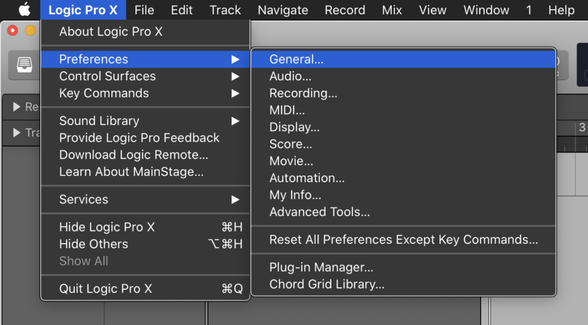Open the File menu

(144, 10)
